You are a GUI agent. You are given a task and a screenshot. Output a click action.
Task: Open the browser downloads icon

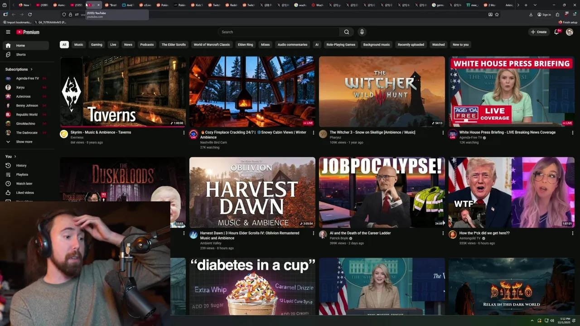[531, 14]
